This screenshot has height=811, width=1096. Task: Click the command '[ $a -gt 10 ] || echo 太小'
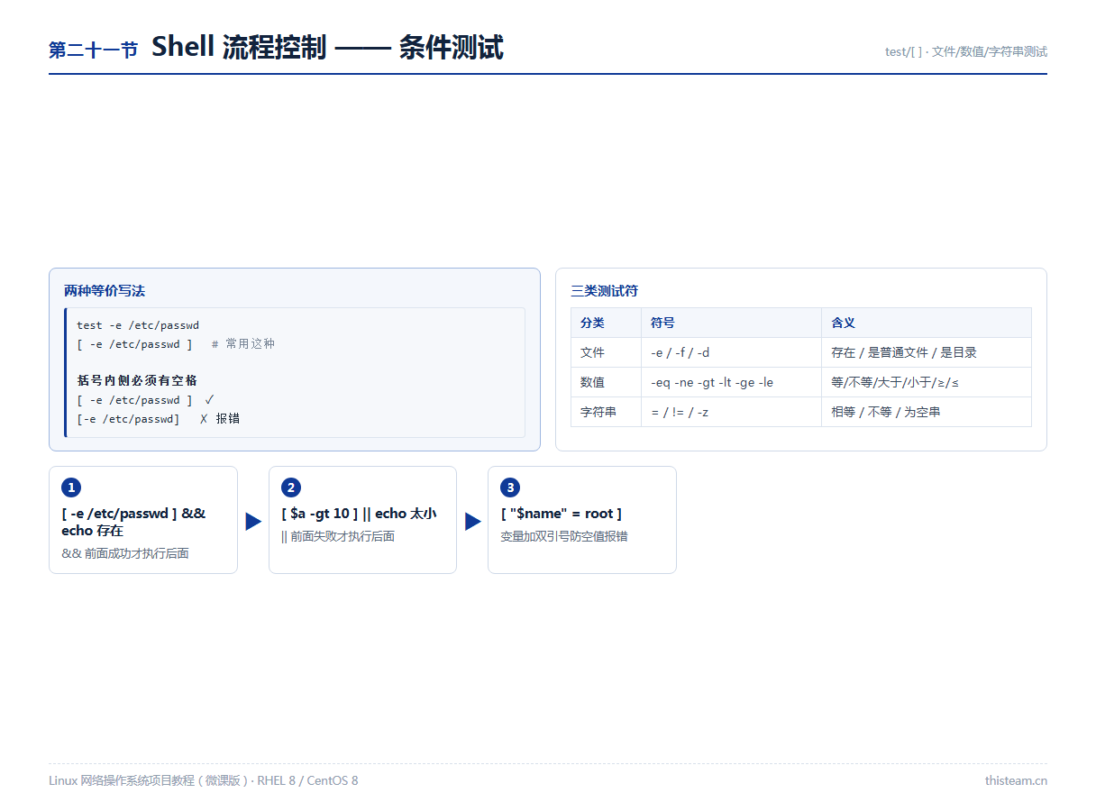point(359,514)
